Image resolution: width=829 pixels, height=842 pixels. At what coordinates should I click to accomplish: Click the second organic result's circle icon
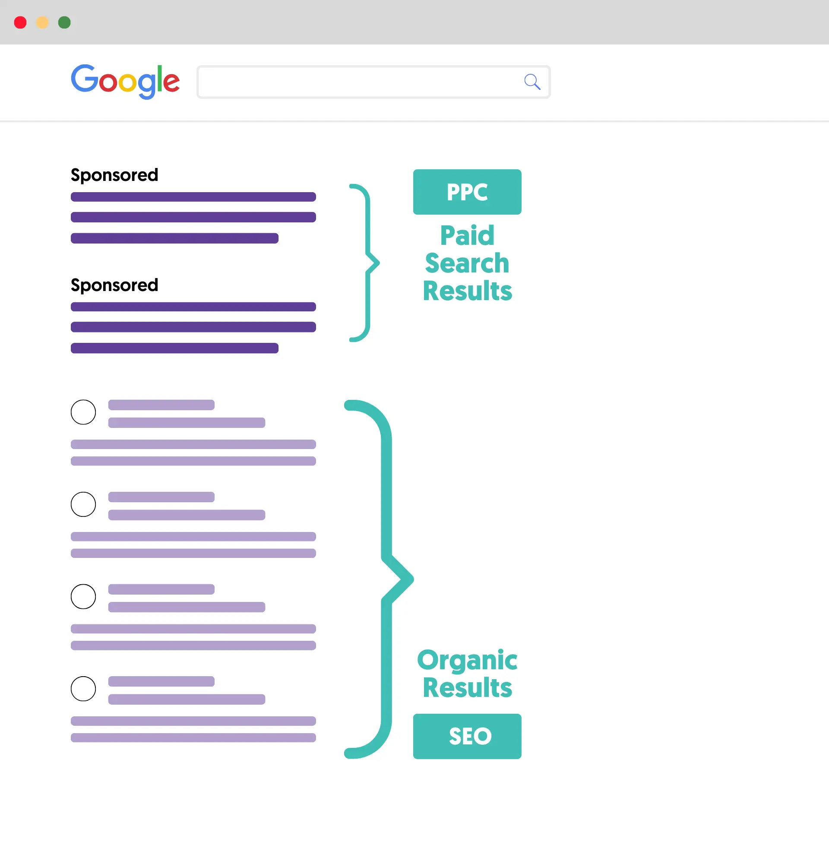pos(83,504)
